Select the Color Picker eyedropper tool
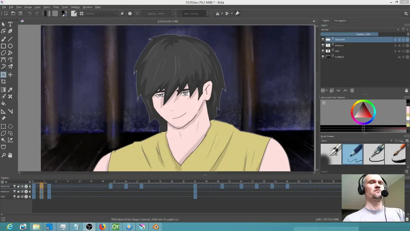Screen dimensions: 410x231 coord(10,90)
